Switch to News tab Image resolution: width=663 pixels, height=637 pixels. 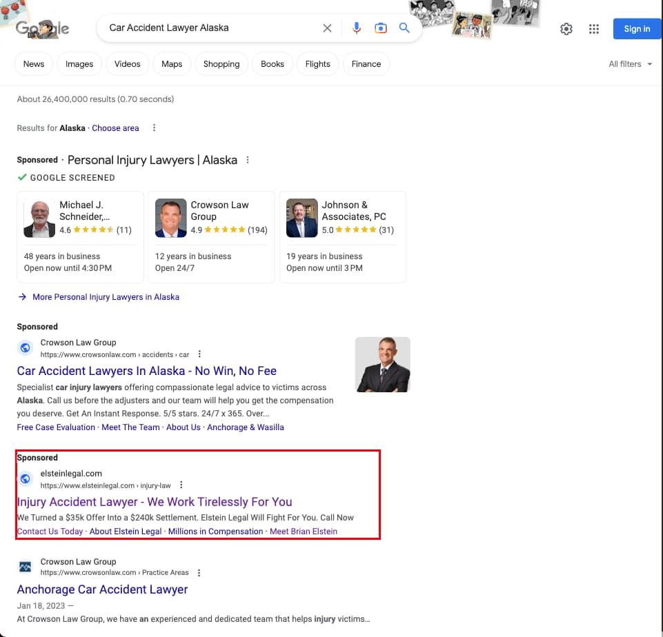[34, 64]
